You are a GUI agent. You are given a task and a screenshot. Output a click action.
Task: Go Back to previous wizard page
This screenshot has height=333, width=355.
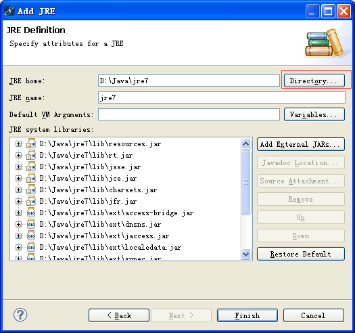[x=119, y=315]
